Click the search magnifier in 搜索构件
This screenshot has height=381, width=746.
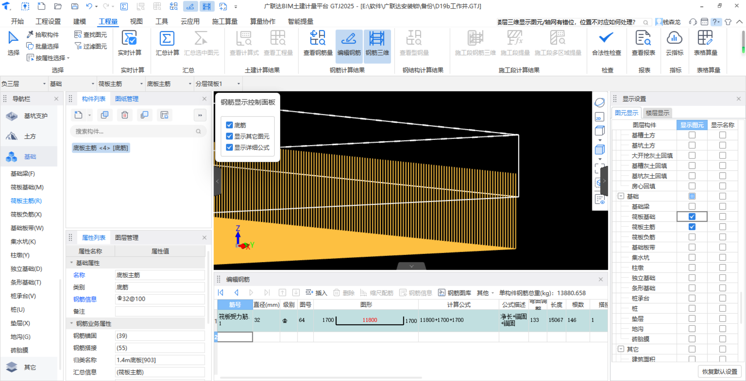[x=199, y=131]
